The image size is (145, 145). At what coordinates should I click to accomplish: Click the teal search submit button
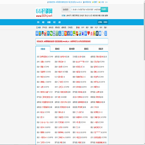pyautogui.click(x=104, y=9)
